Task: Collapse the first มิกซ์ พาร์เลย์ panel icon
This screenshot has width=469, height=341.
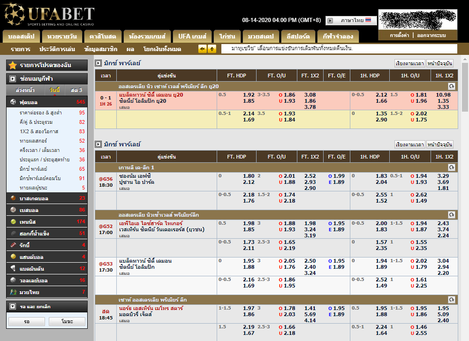Action: [98, 63]
